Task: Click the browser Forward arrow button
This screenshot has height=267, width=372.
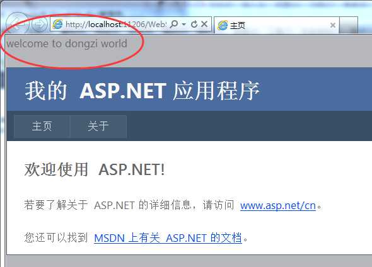Action: (39, 24)
